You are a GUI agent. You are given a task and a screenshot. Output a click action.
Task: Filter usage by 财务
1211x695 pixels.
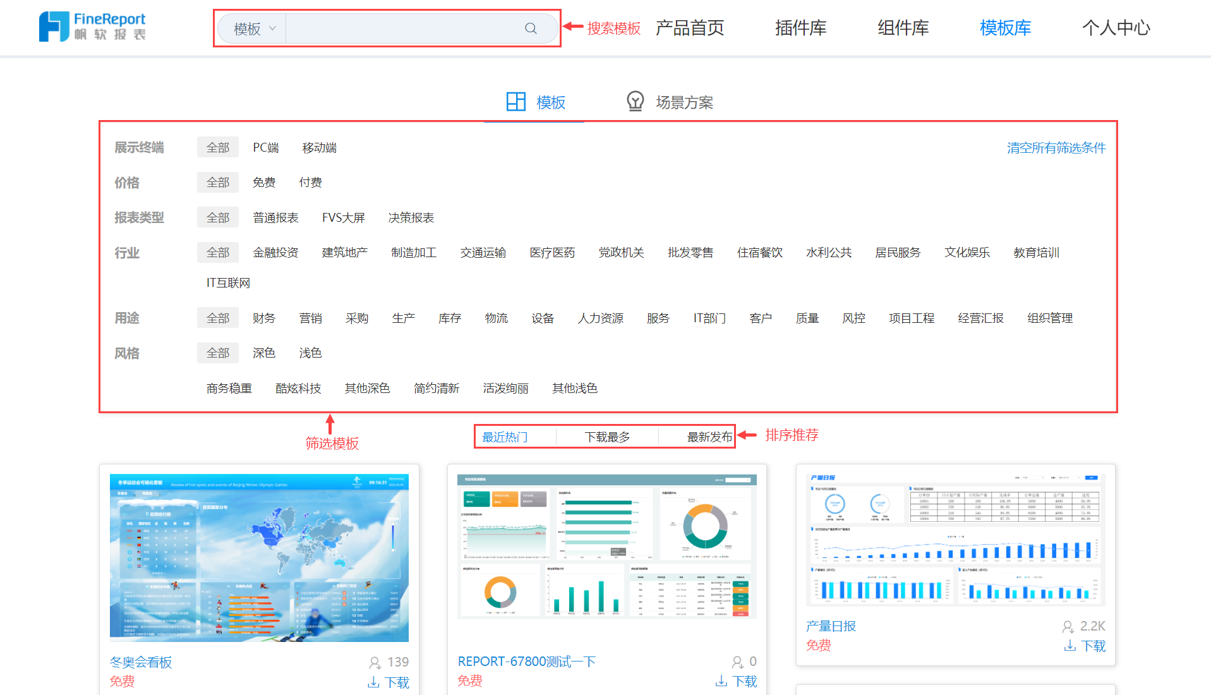click(x=264, y=318)
